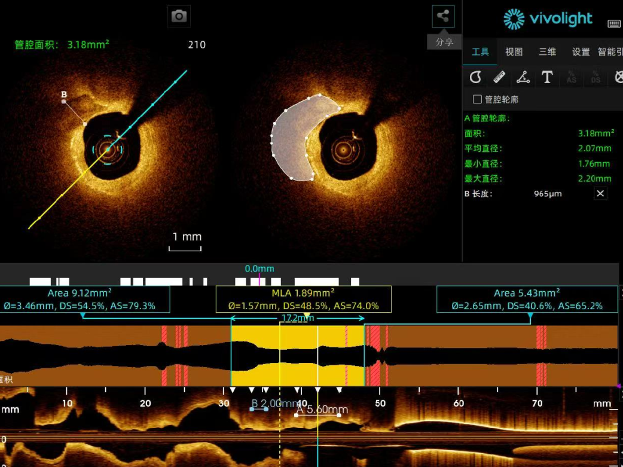The height and width of the screenshot is (467, 623).
Task: Click the %DS diameter stenosis tool
Action: point(595,77)
